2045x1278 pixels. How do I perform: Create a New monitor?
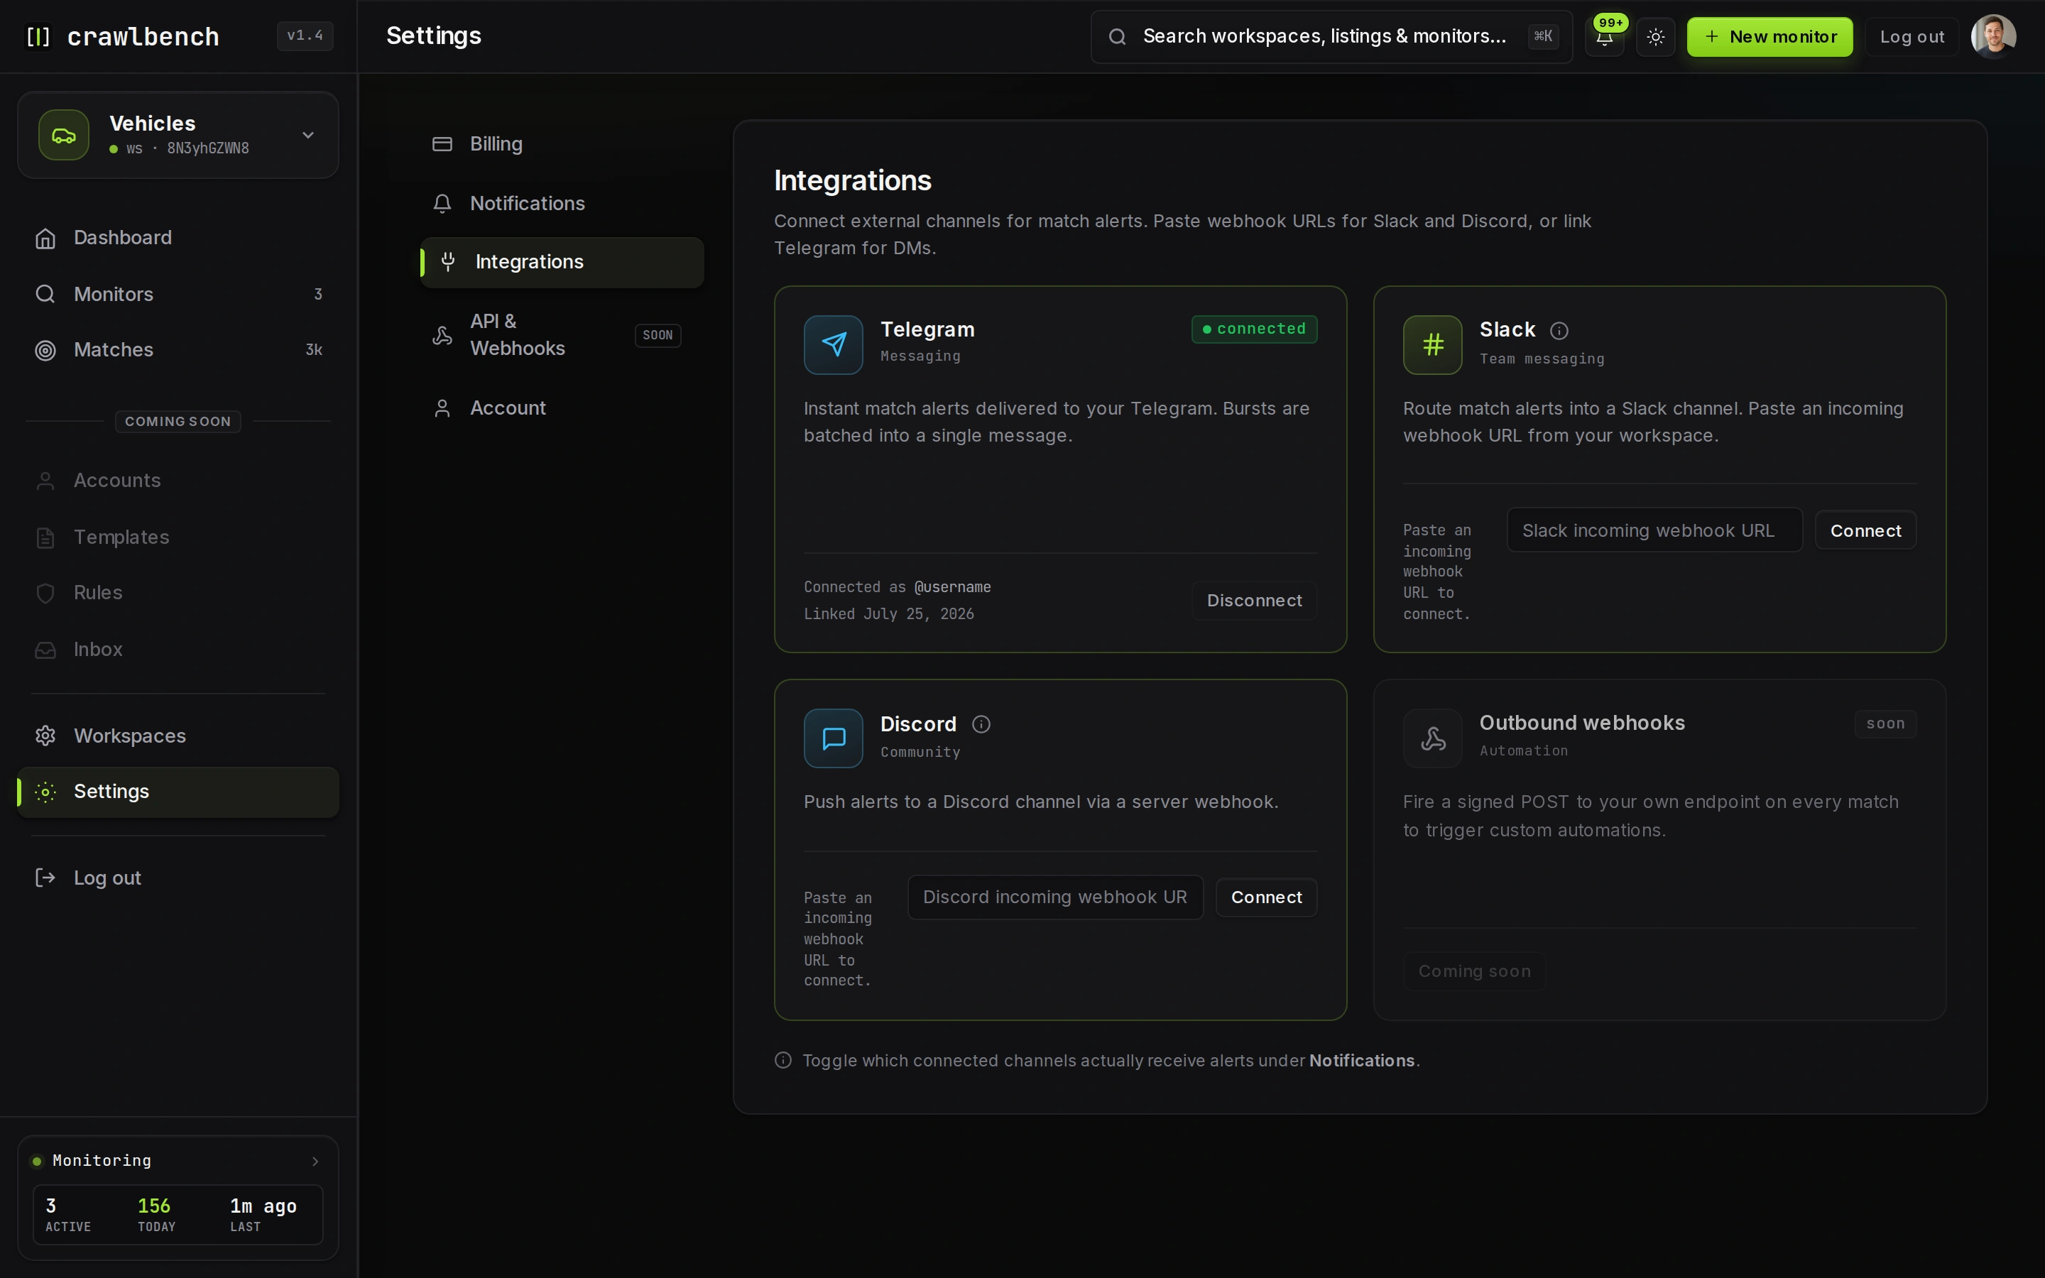[1769, 37]
